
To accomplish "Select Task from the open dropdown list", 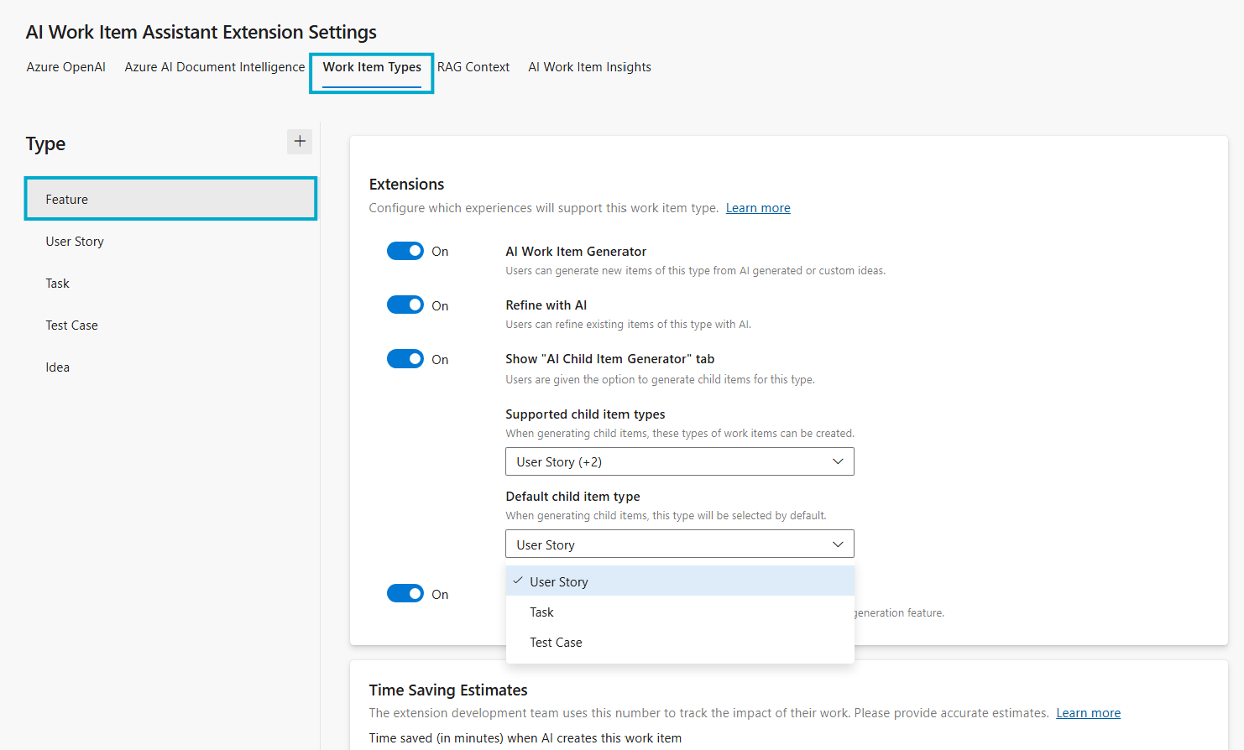I will 541,612.
